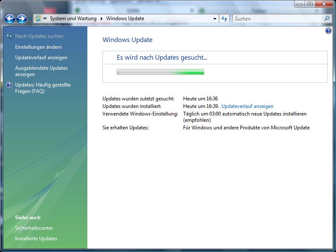This screenshot has width=336, height=252.
Task: Open the recent pages dropdown next to Forward
Action: click(30, 19)
